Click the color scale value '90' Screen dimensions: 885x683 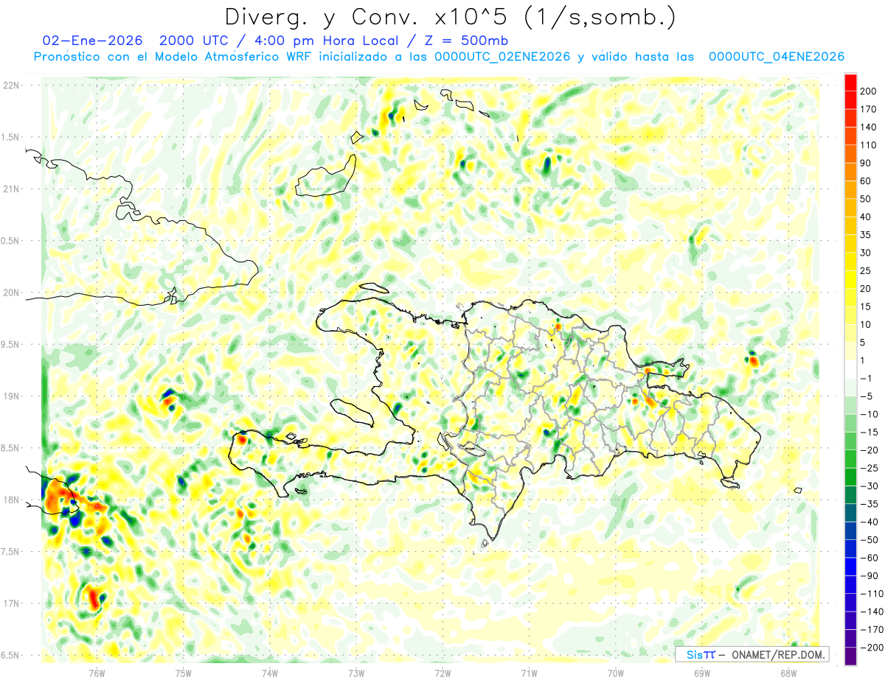click(x=867, y=163)
